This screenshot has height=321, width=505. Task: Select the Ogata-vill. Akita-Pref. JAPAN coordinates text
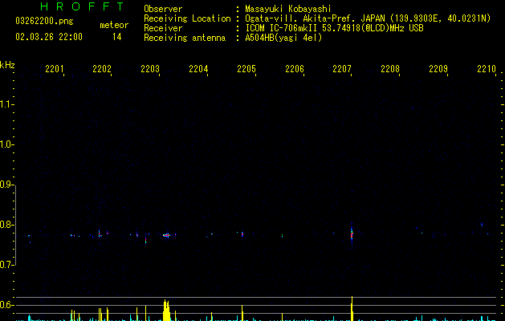coord(368,18)
